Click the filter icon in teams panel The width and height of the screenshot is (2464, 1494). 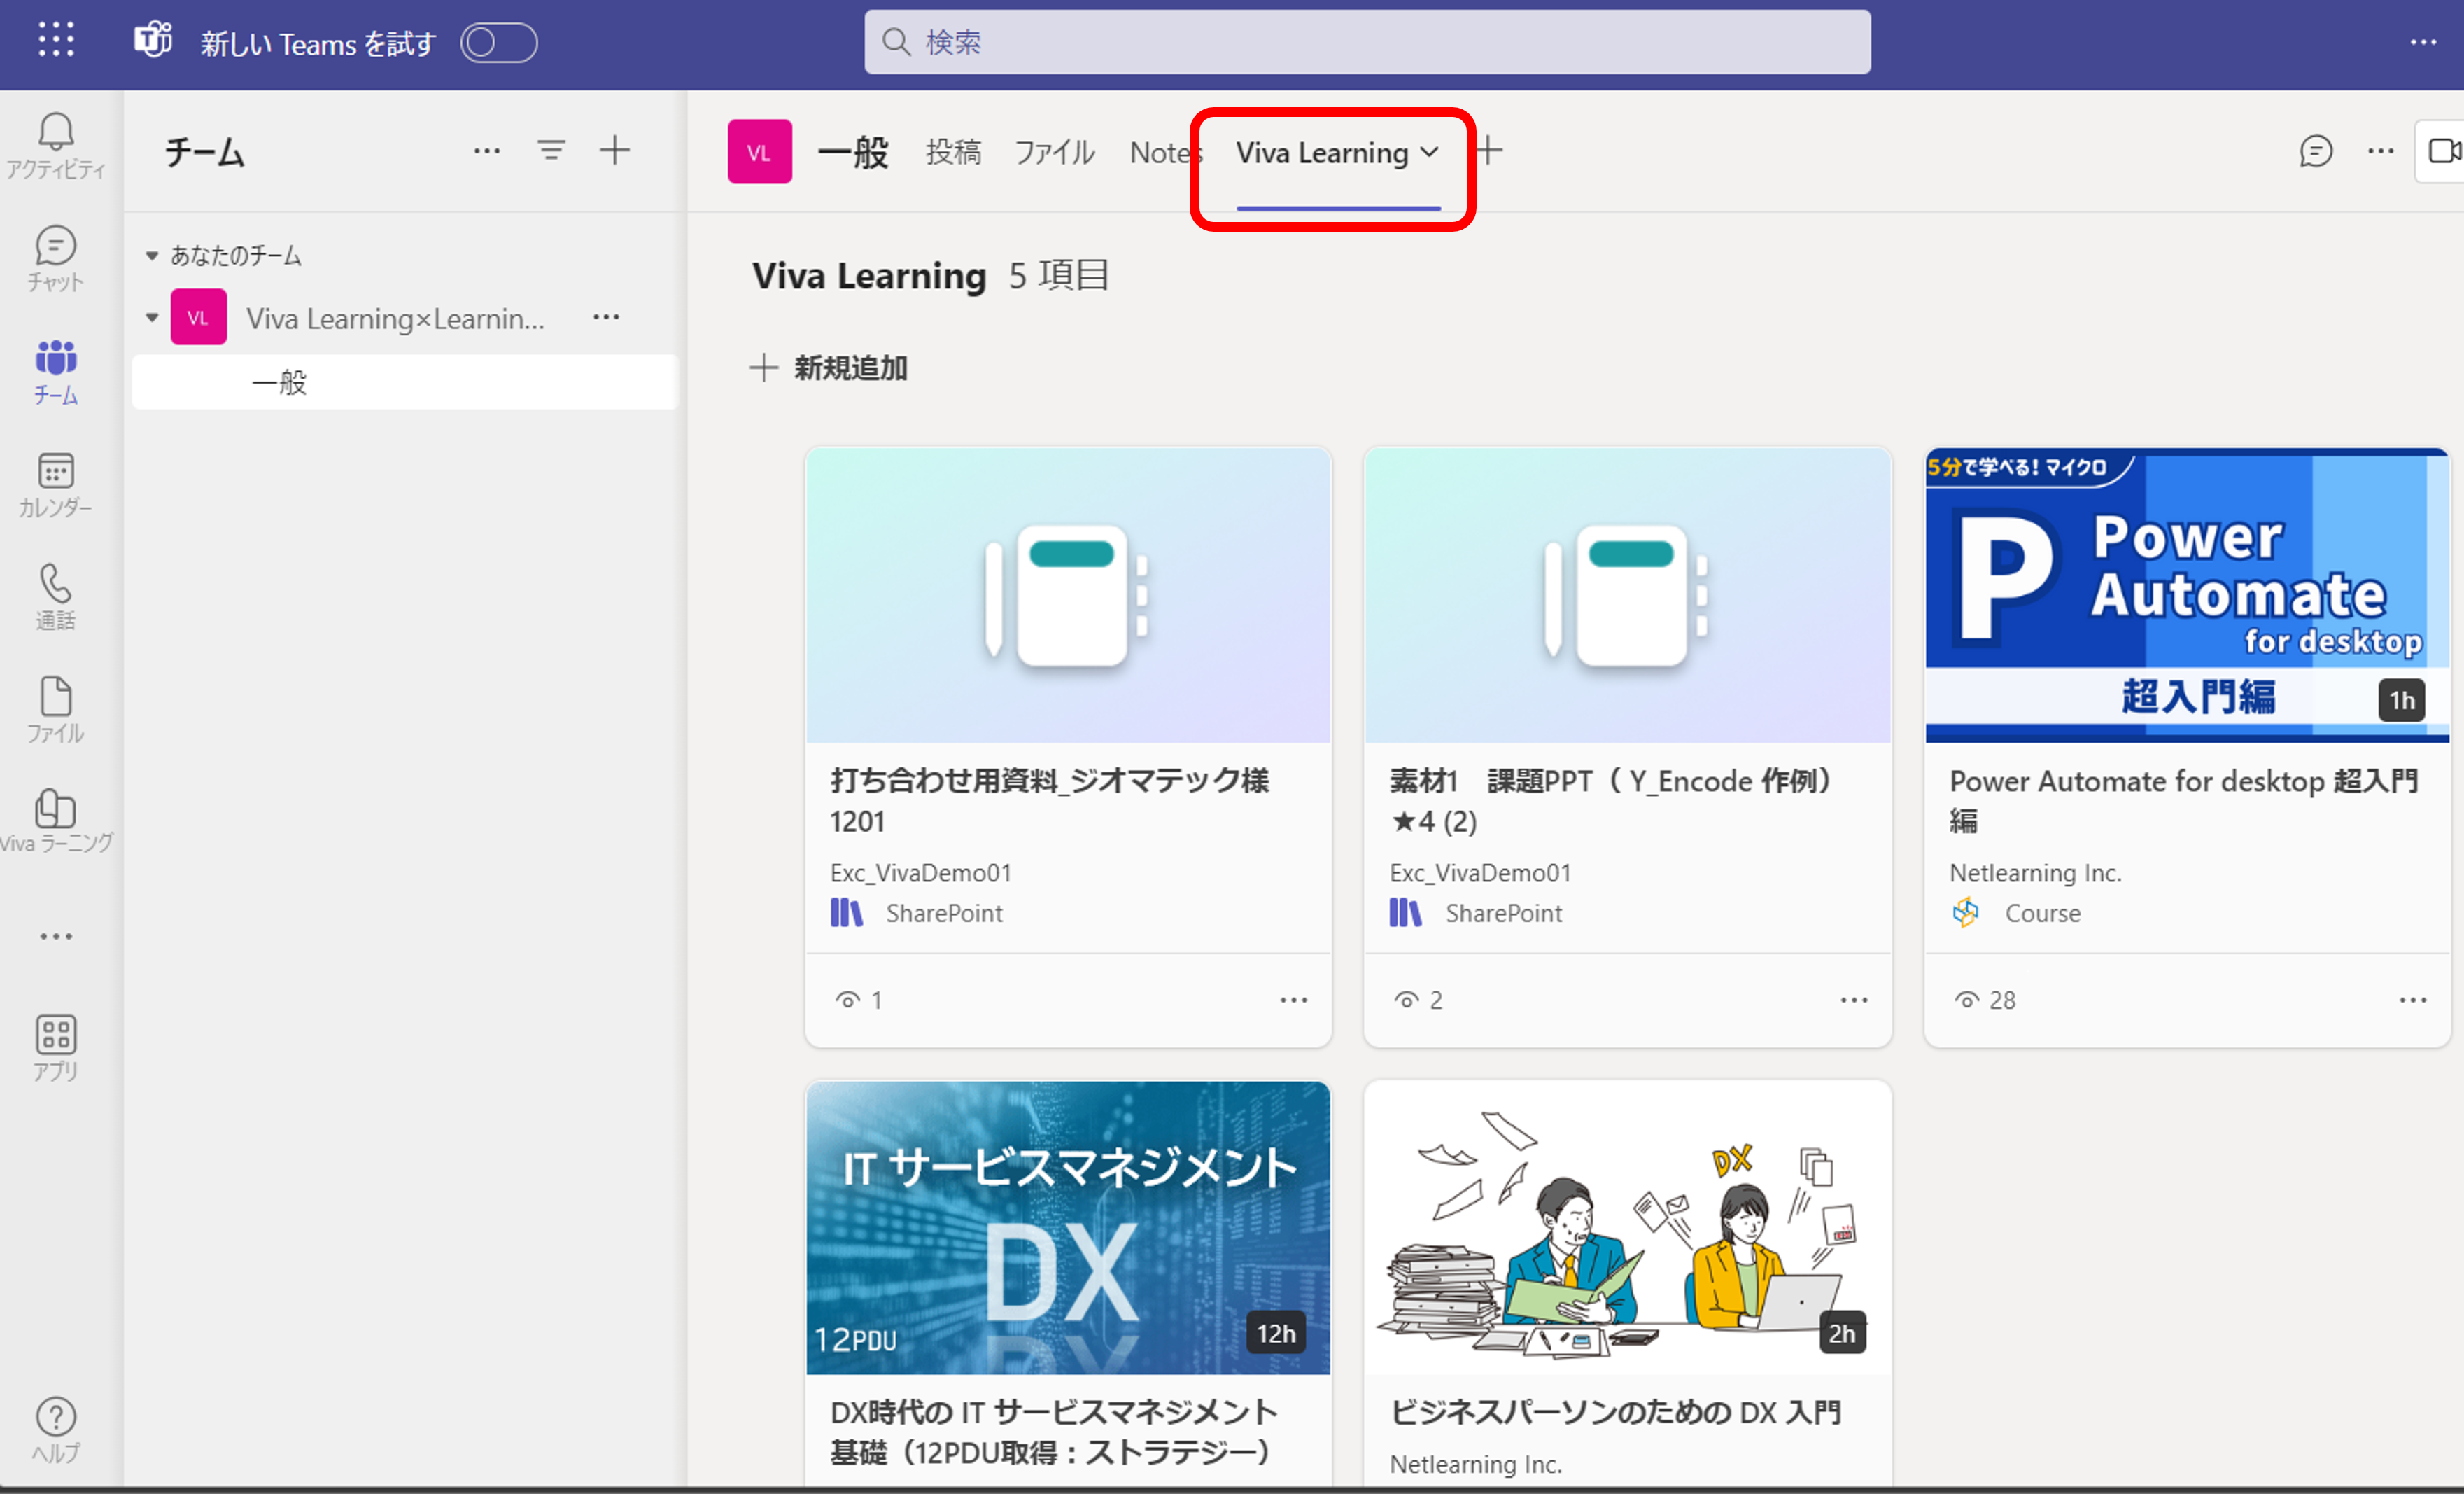551,151
